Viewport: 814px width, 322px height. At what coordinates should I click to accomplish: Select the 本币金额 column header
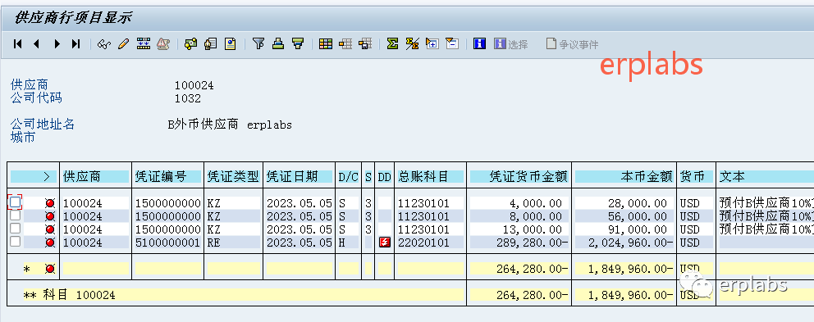click(624, 177)
